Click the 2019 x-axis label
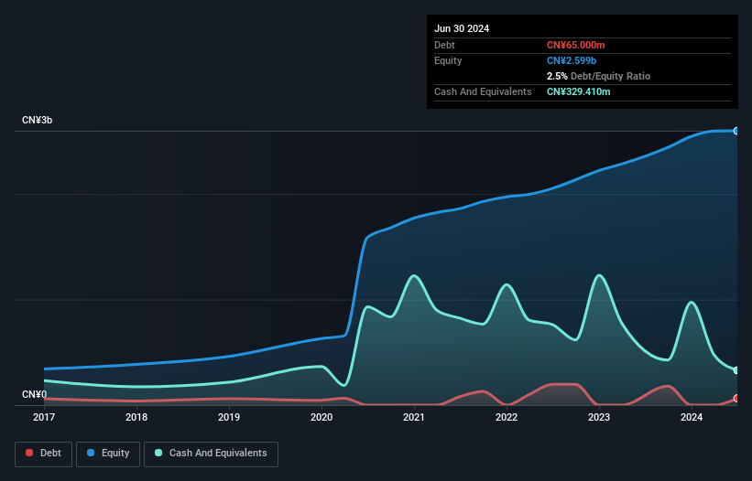The height and width of the screenshot is (481, 752). click(229, 417)
